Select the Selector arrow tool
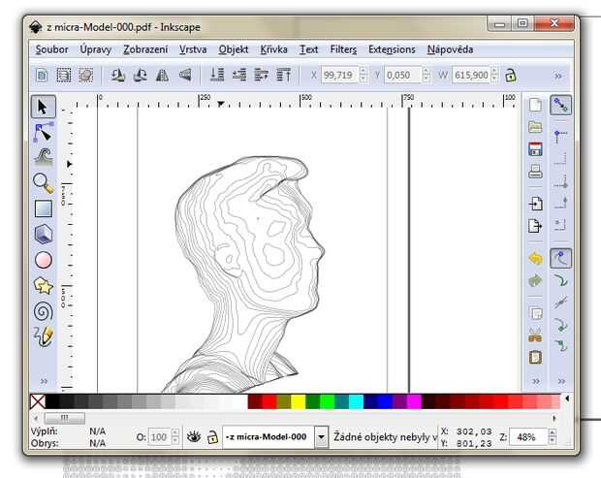The image size is (601, 478). point(43,107)
